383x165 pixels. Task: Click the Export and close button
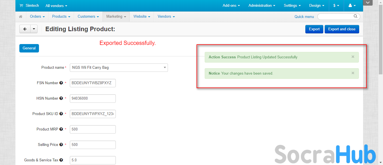click(342, 29)
